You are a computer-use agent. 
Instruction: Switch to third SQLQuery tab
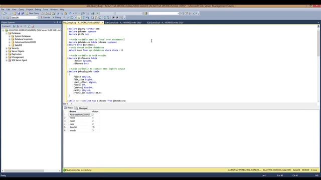click(x=165, y=22)
